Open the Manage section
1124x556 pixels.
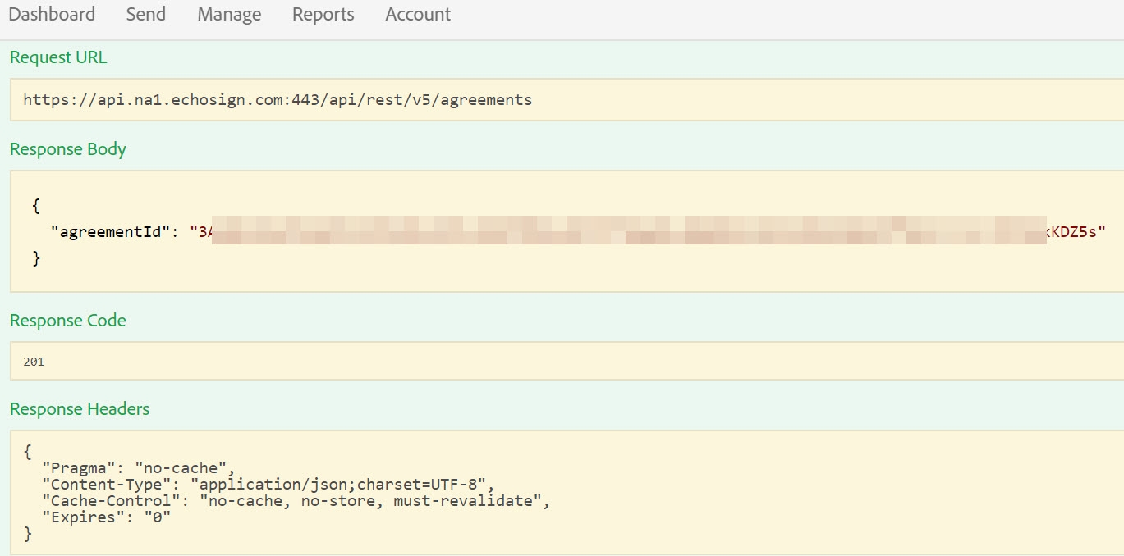point(228,14)
